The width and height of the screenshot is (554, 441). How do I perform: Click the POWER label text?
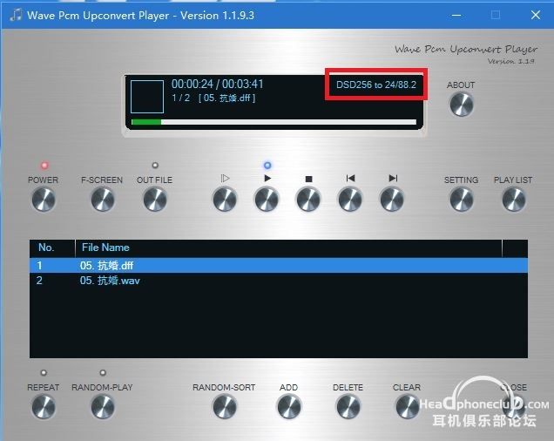pyautogui.click(x=43, y=180)
